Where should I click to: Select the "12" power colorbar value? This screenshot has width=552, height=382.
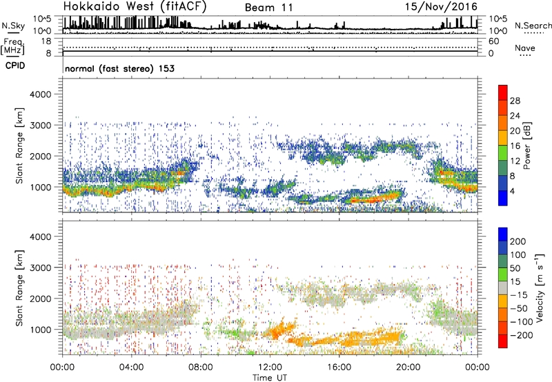(515, 161)
